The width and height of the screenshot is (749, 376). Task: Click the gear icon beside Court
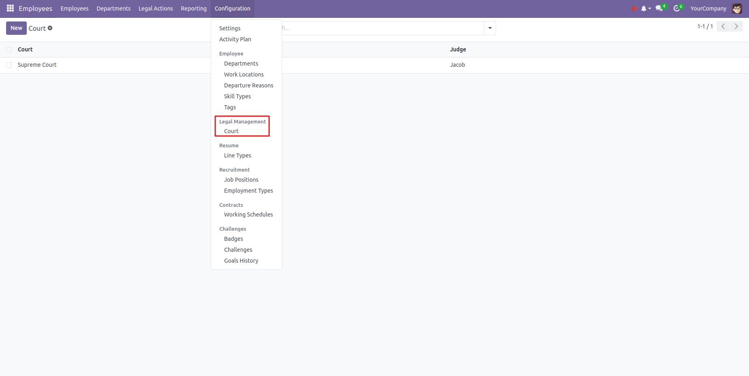[x=50, y=28]
